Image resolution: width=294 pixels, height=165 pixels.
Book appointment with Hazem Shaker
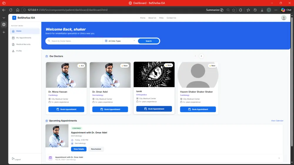tap(198, 109)
